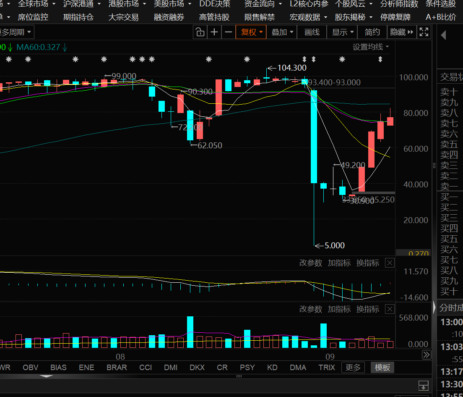Click 隐藏 hide panel button
The image size is (463, 397).
[x=402, y=32]
